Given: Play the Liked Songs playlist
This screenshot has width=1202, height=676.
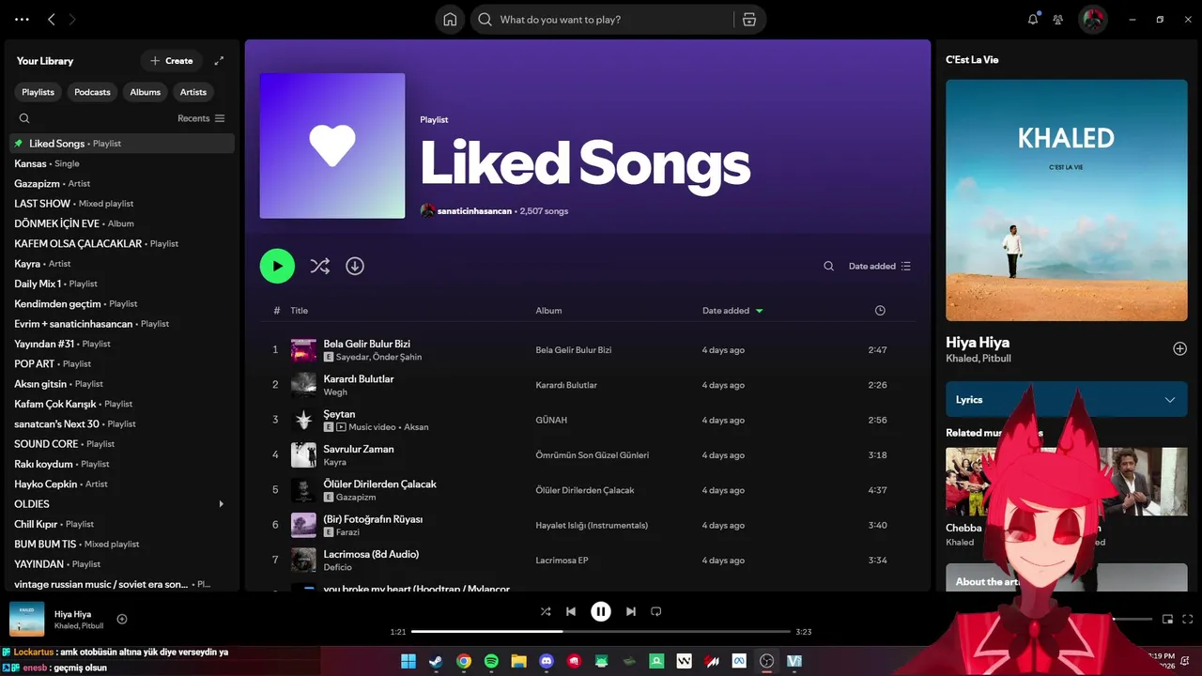Looking at the screenshot, I should click(277, 266).
